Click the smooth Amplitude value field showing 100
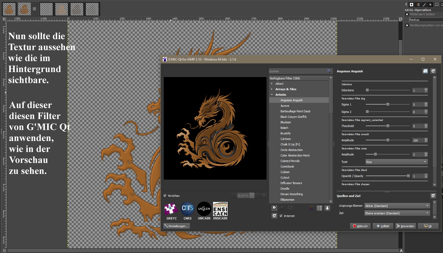This screenshot has width=443, height=253. pos(418,140)
